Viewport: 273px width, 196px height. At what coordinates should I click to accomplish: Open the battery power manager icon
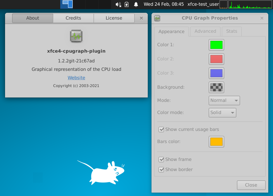click(x=127, y=4)
